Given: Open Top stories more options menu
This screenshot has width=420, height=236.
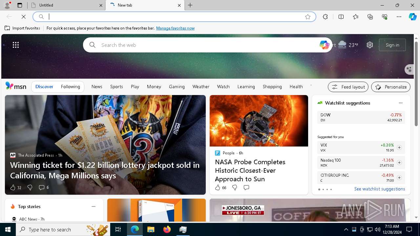Looking at the screenshot, I should click(94, 206).
